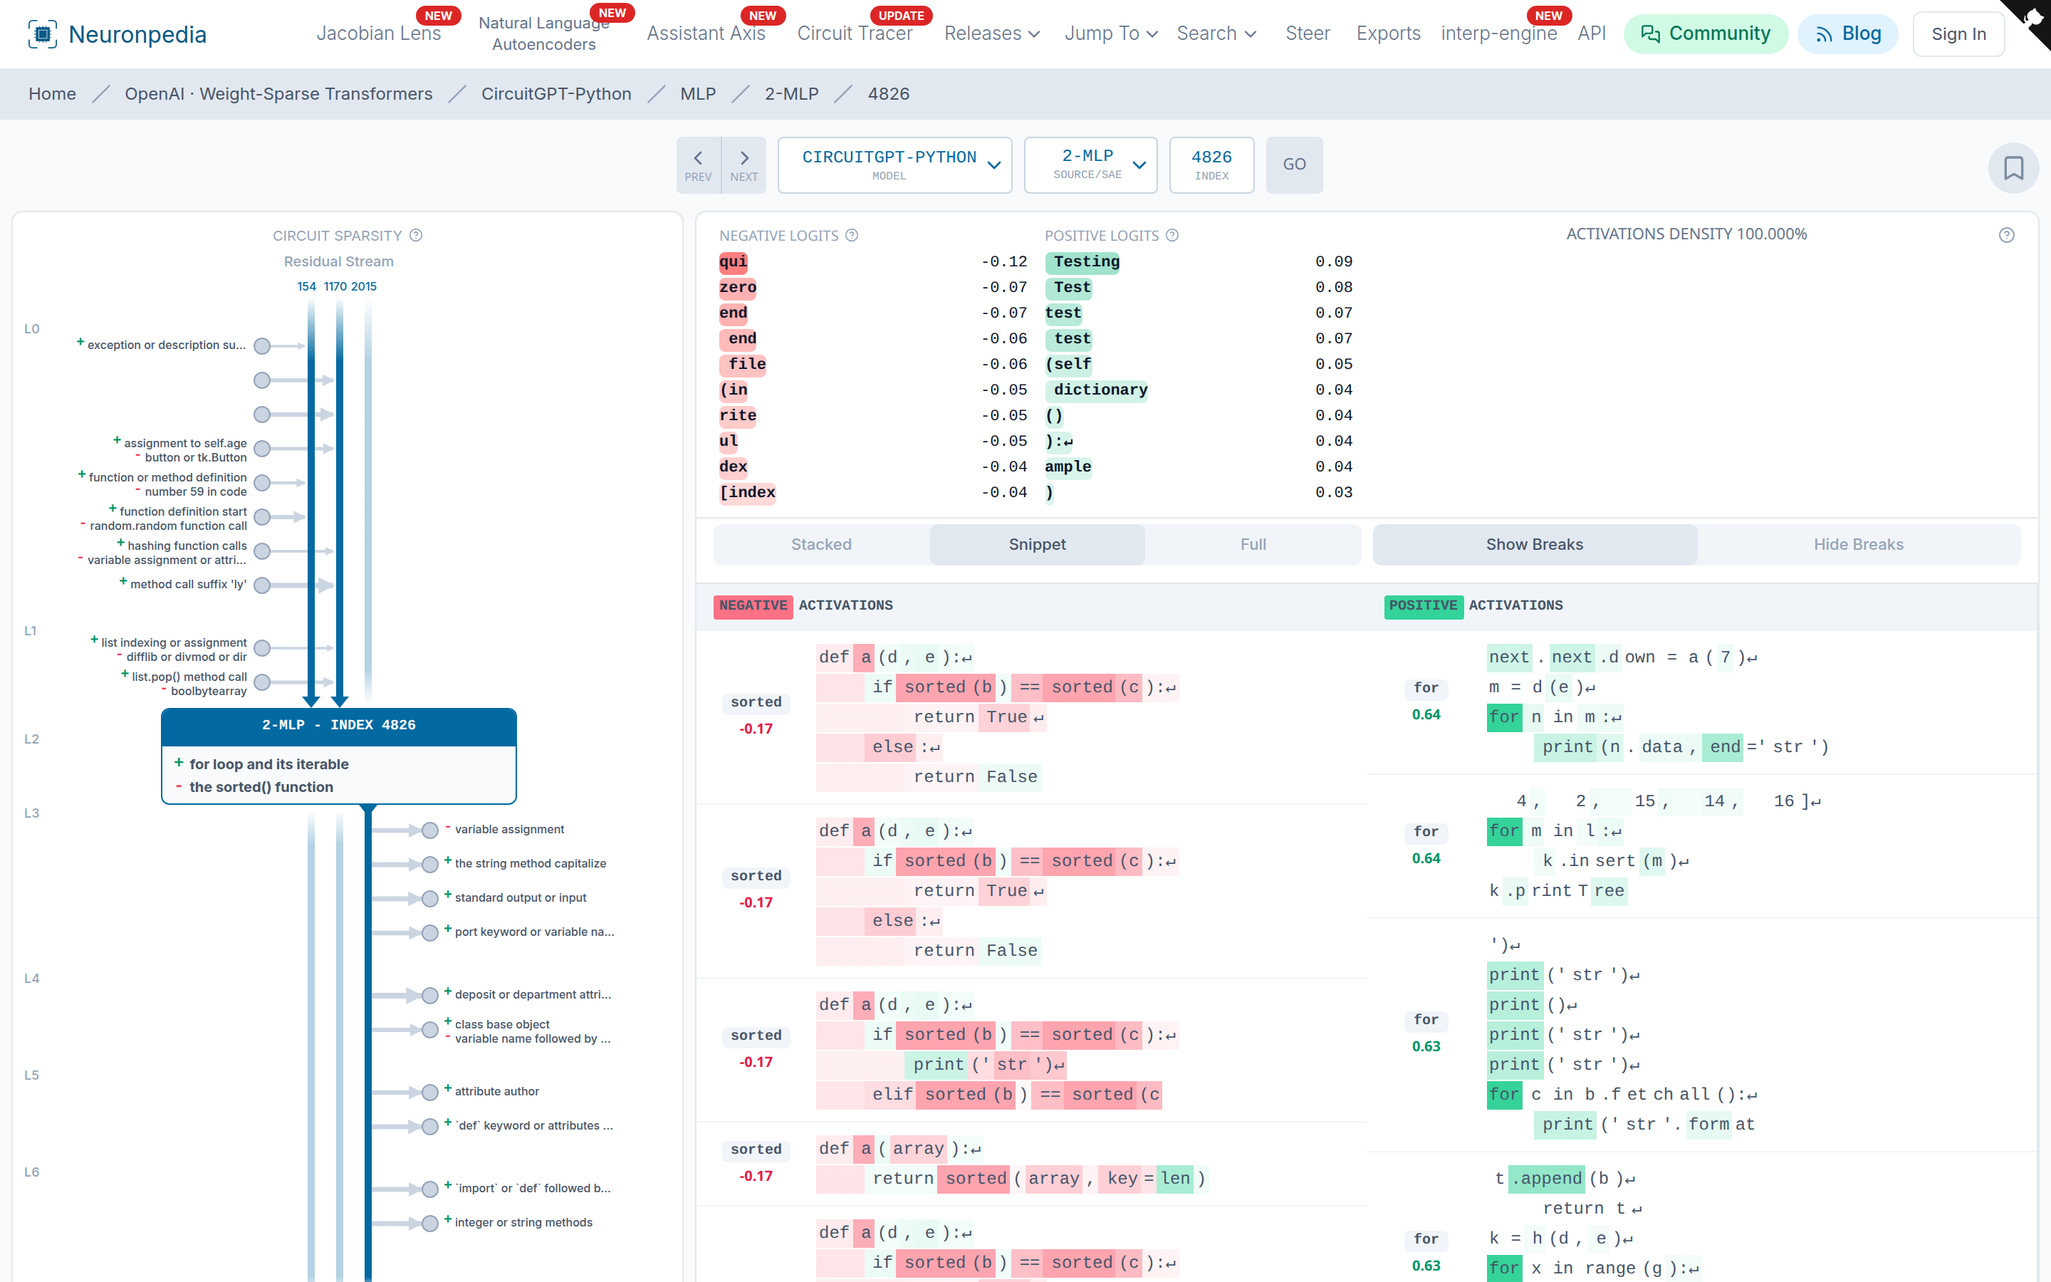Click the GO button

coord(1294,165)
